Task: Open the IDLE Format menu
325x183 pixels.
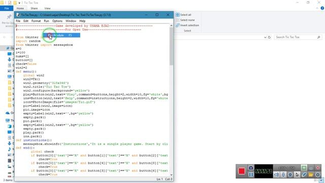Action: pos(36,21)
